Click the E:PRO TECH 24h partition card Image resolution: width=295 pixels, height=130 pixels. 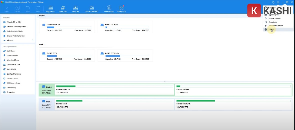coord(125,55)
